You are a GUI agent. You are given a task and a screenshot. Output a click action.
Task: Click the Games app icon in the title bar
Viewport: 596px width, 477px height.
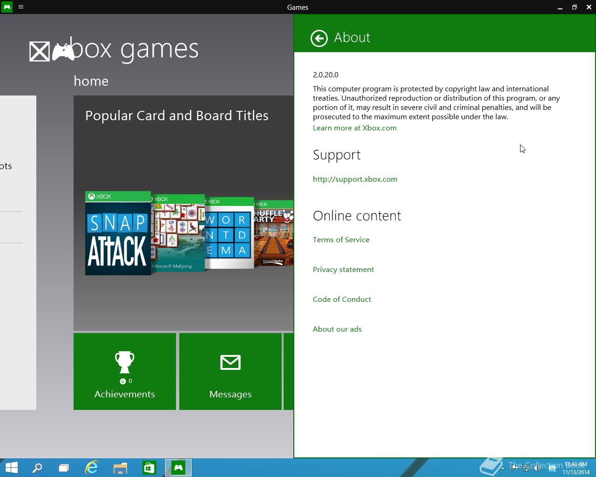pos(7,7)
